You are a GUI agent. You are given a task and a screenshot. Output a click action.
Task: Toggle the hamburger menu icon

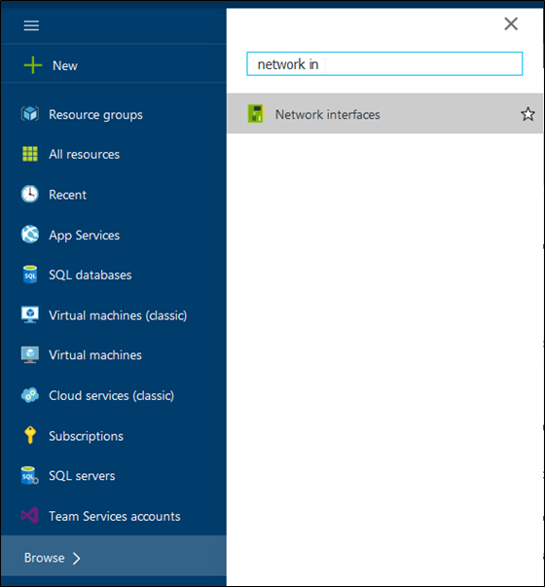[31, 26]
